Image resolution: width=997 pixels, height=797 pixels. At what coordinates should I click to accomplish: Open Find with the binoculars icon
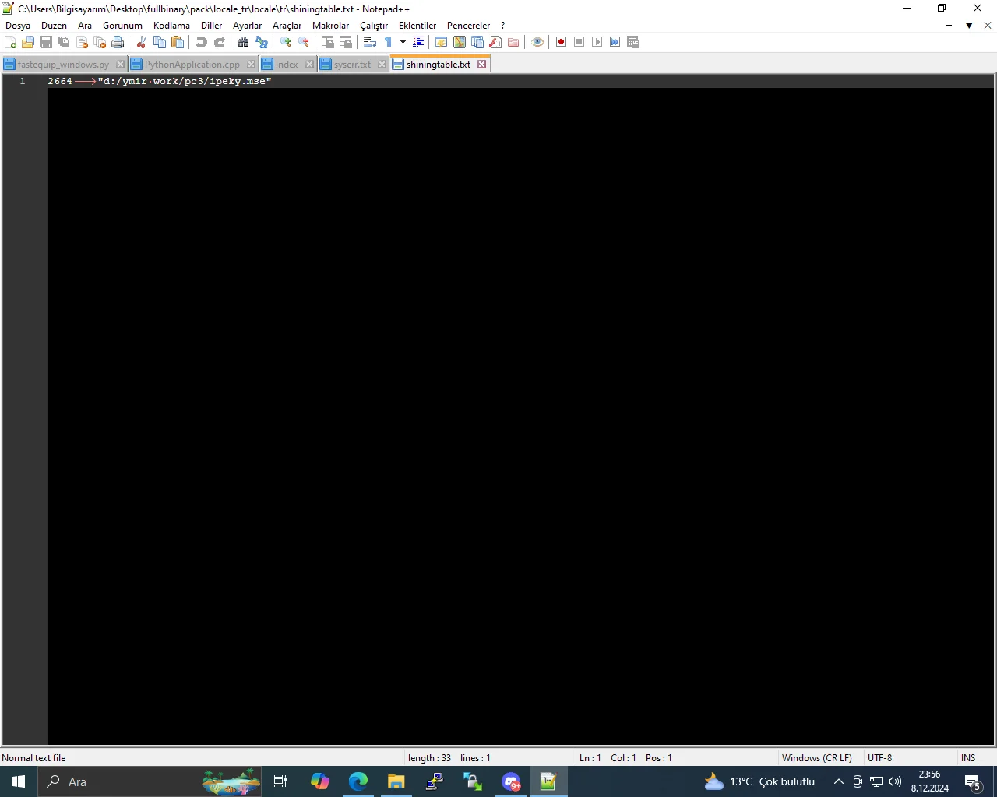tap(244, 42)
